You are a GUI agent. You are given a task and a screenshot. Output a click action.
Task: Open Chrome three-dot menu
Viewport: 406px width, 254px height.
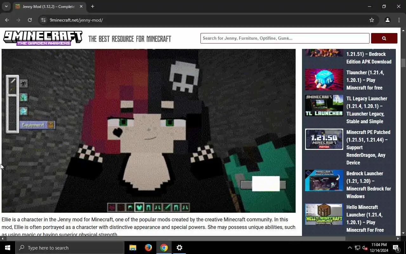(x=399, y=20)
